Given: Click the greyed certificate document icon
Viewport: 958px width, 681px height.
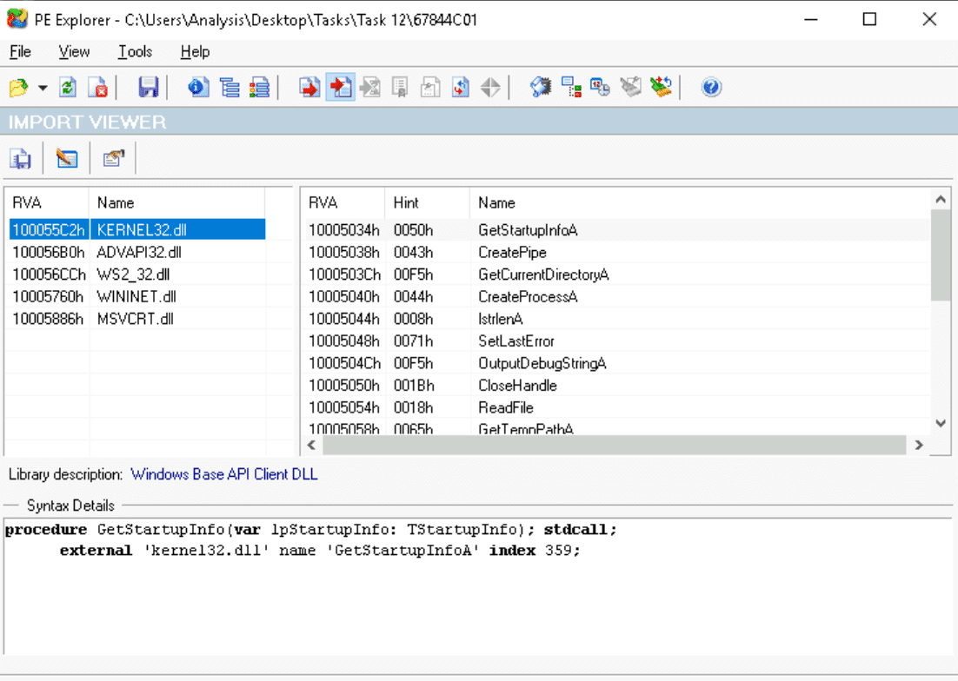Looking at the screenshot, I should click(x=400, y=87).
